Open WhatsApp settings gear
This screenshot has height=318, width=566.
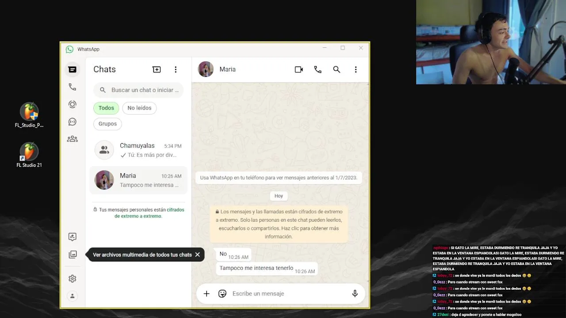pyautogui.click(x=73, y=279)
